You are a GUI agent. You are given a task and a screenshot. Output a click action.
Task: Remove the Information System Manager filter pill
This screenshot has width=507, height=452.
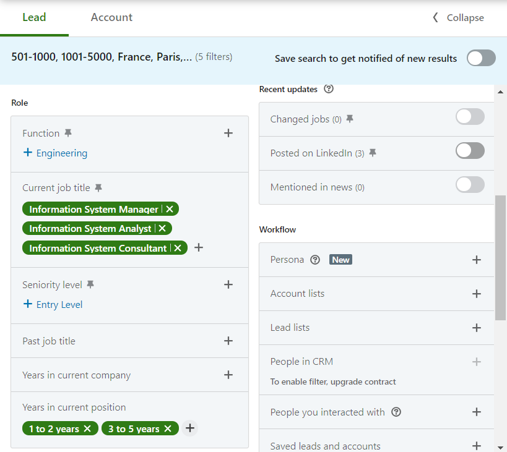[x=169, y=208]
